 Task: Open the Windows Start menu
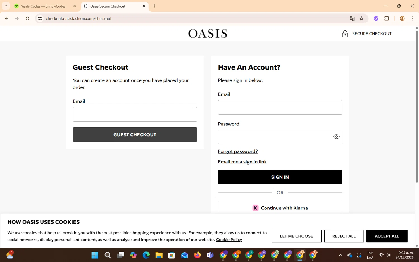click(95, 255)
